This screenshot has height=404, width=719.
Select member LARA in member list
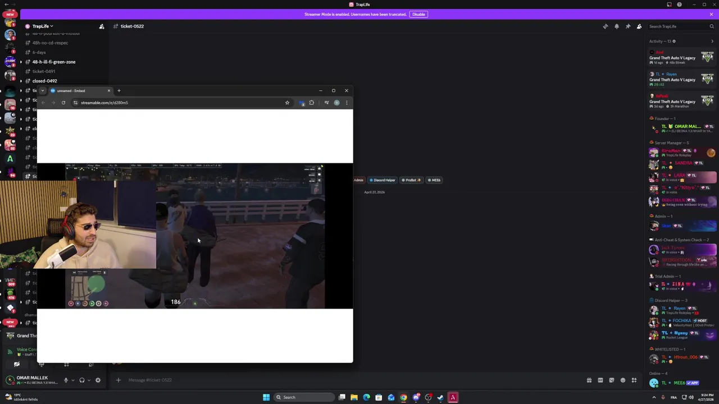(681, 177)
